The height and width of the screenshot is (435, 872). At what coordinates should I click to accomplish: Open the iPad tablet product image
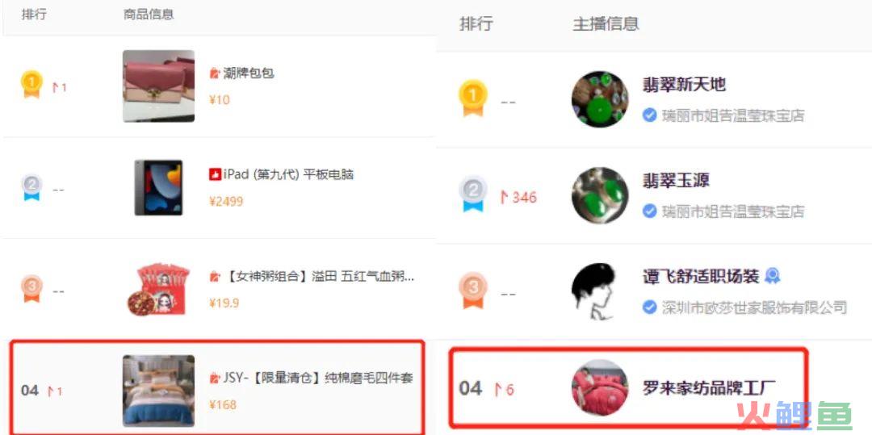click(x=158, y=187)
